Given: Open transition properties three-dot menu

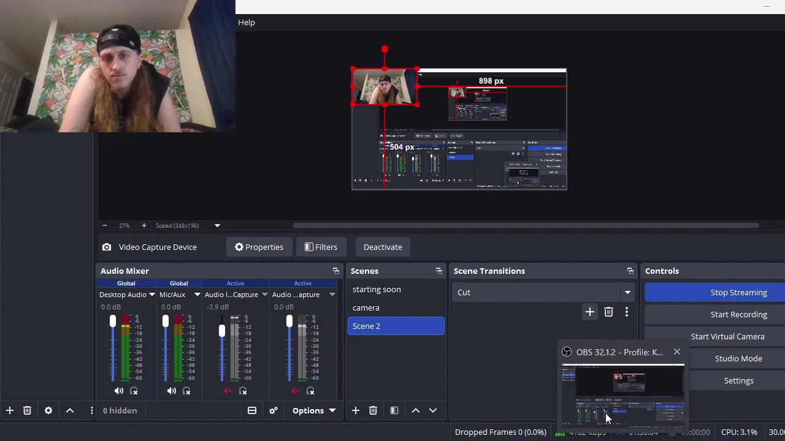Looking at the screenshot, I should tap(627, 312).
